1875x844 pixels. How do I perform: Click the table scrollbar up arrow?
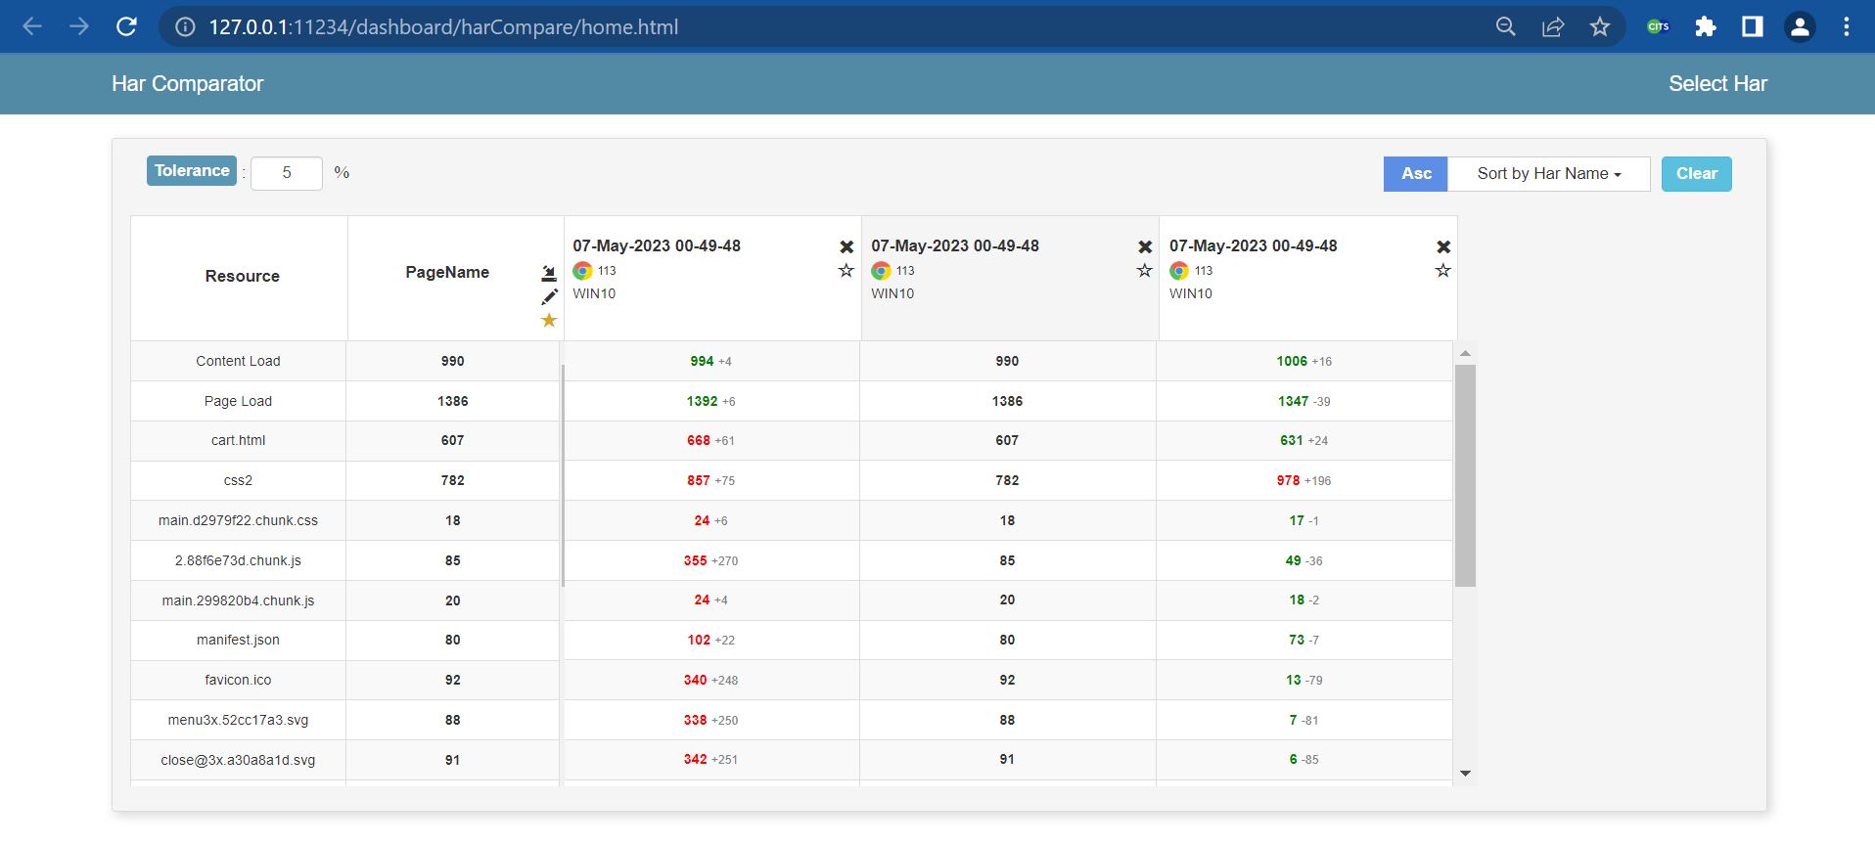pos(1465,353)
